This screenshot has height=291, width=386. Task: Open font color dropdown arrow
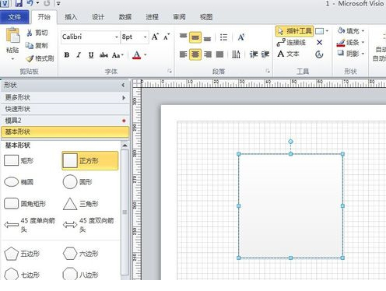[146, 55]
